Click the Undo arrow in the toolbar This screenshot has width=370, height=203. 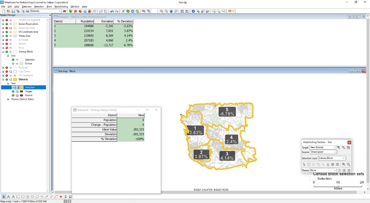[x=112, y=11]
